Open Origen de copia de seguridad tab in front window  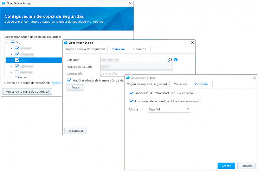(147, 84)
